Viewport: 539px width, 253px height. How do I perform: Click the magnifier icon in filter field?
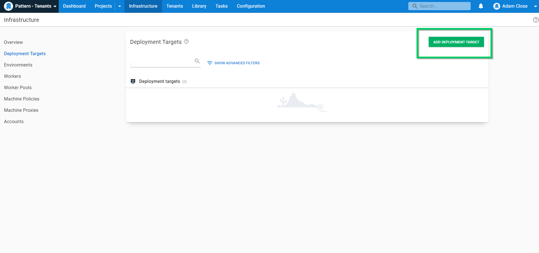[x=197, y=61]
